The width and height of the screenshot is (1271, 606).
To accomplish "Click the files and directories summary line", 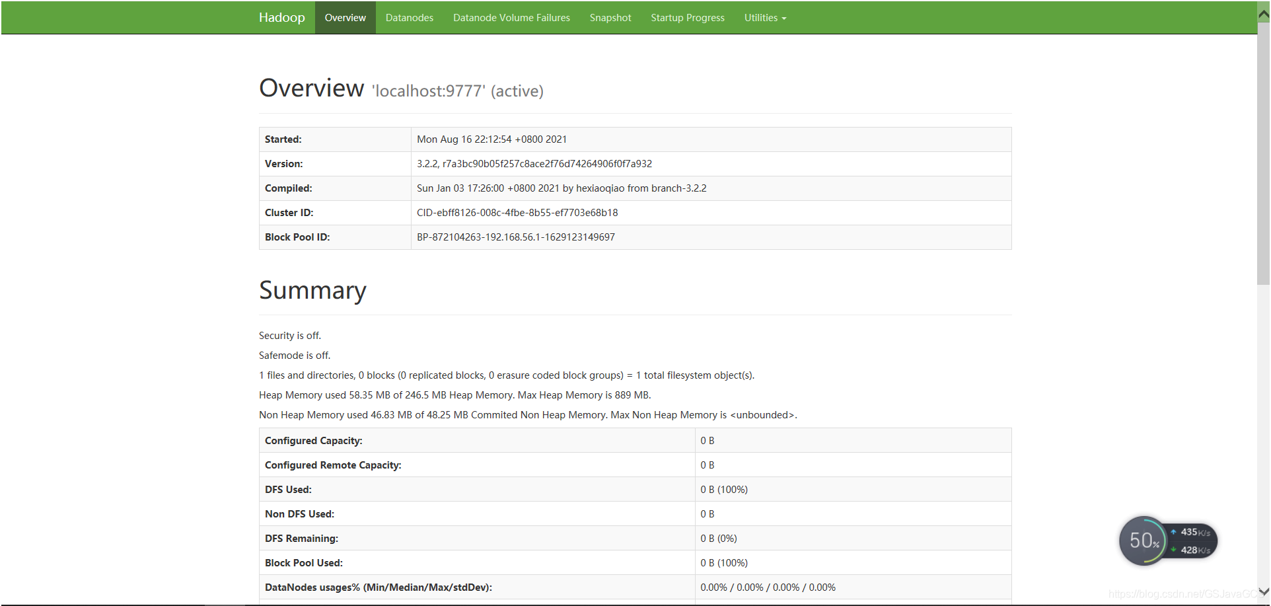I will (507, 375).
